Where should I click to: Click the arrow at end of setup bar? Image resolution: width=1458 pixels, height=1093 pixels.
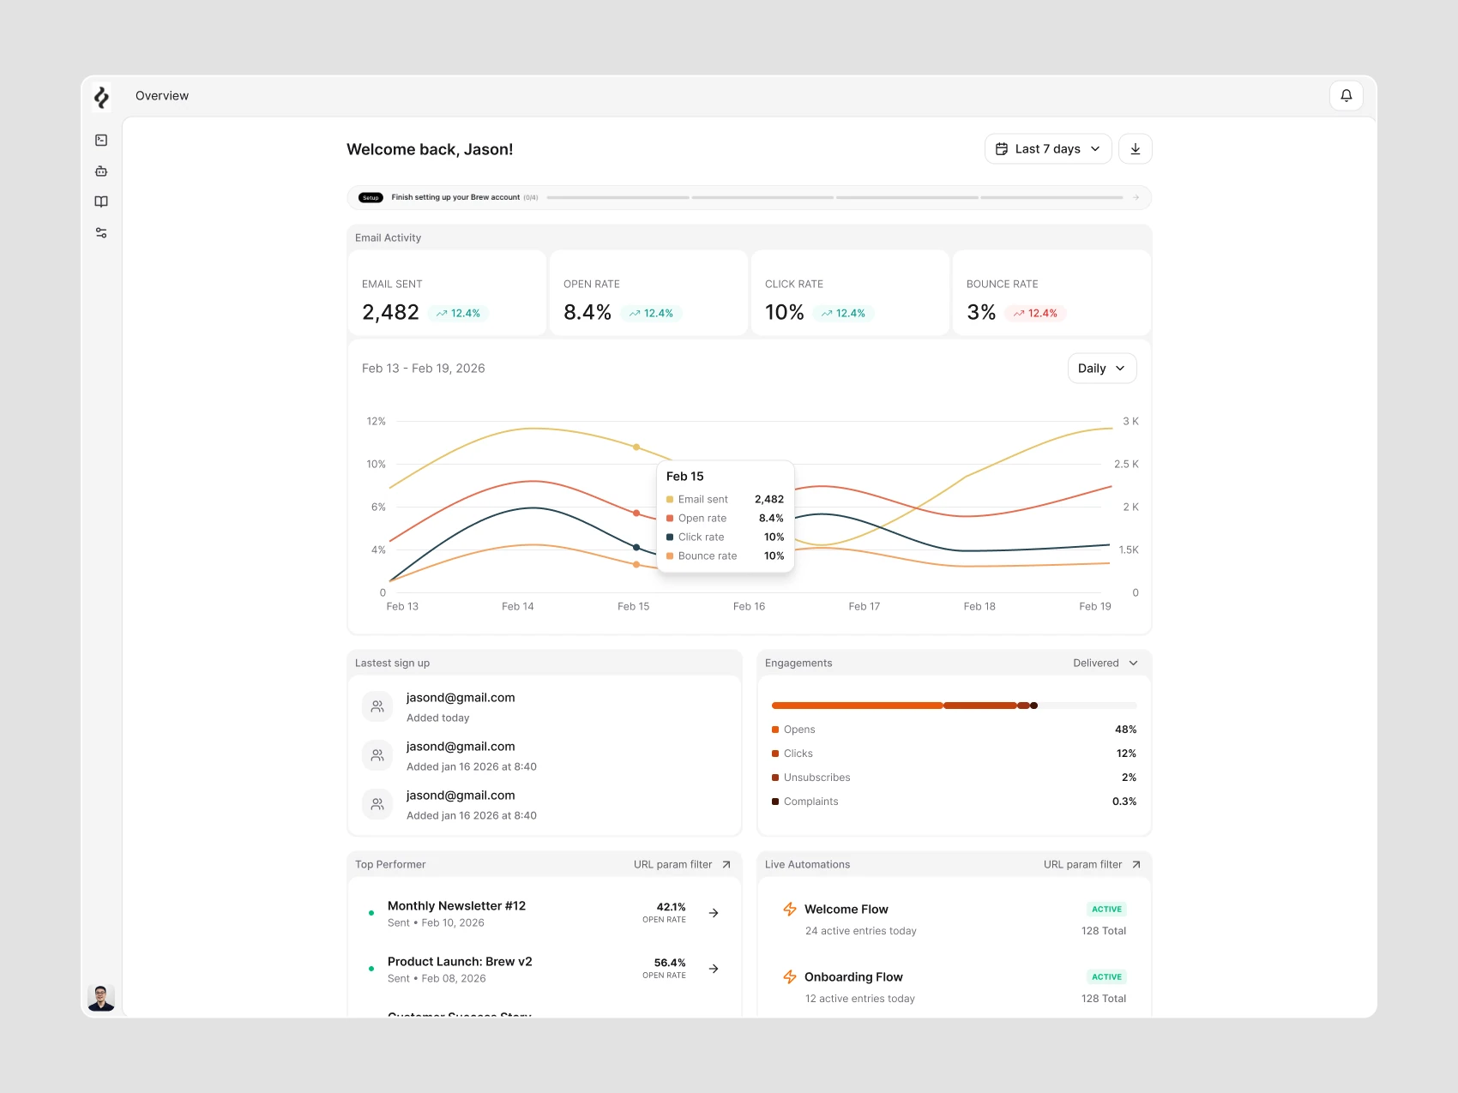click(1136, 197)
